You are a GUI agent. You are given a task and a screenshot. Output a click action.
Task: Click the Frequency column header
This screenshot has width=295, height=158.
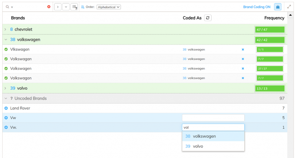pos(274,18)
